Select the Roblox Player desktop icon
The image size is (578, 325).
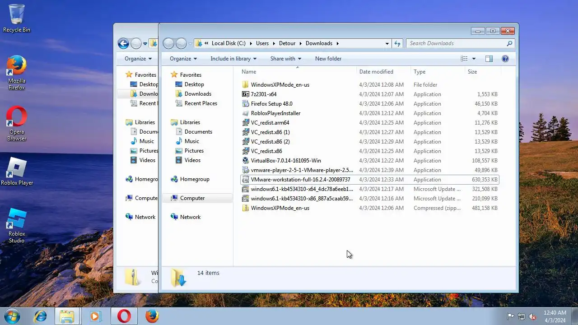(x=17, y=172)
